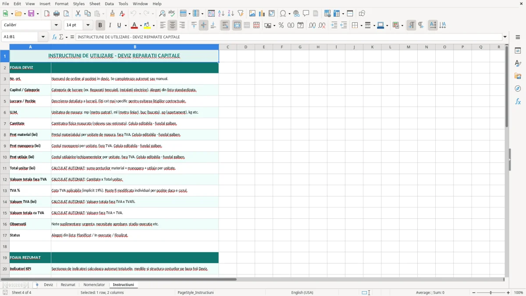The height and width of the screenshot is (296, 526).
Task: Toggle Center Vertically alignment
Action: (x=203, y=25)
